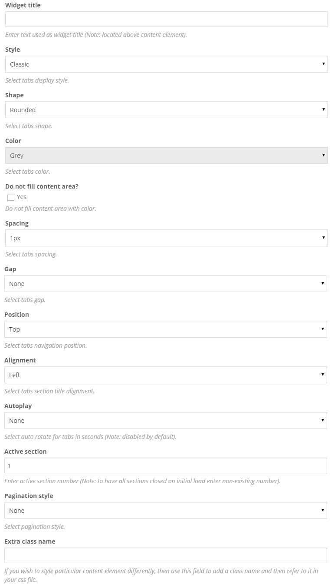The image size is (331, 588).
Task: Click the 'Yes' checkbox label
Action: click(x=22, y=197)
